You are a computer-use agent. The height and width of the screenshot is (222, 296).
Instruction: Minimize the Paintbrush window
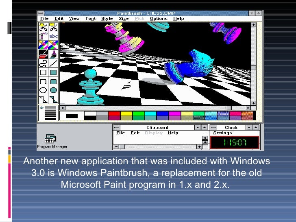click(252, 13)
